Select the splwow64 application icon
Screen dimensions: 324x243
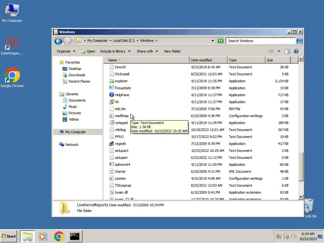coord(112,165)
